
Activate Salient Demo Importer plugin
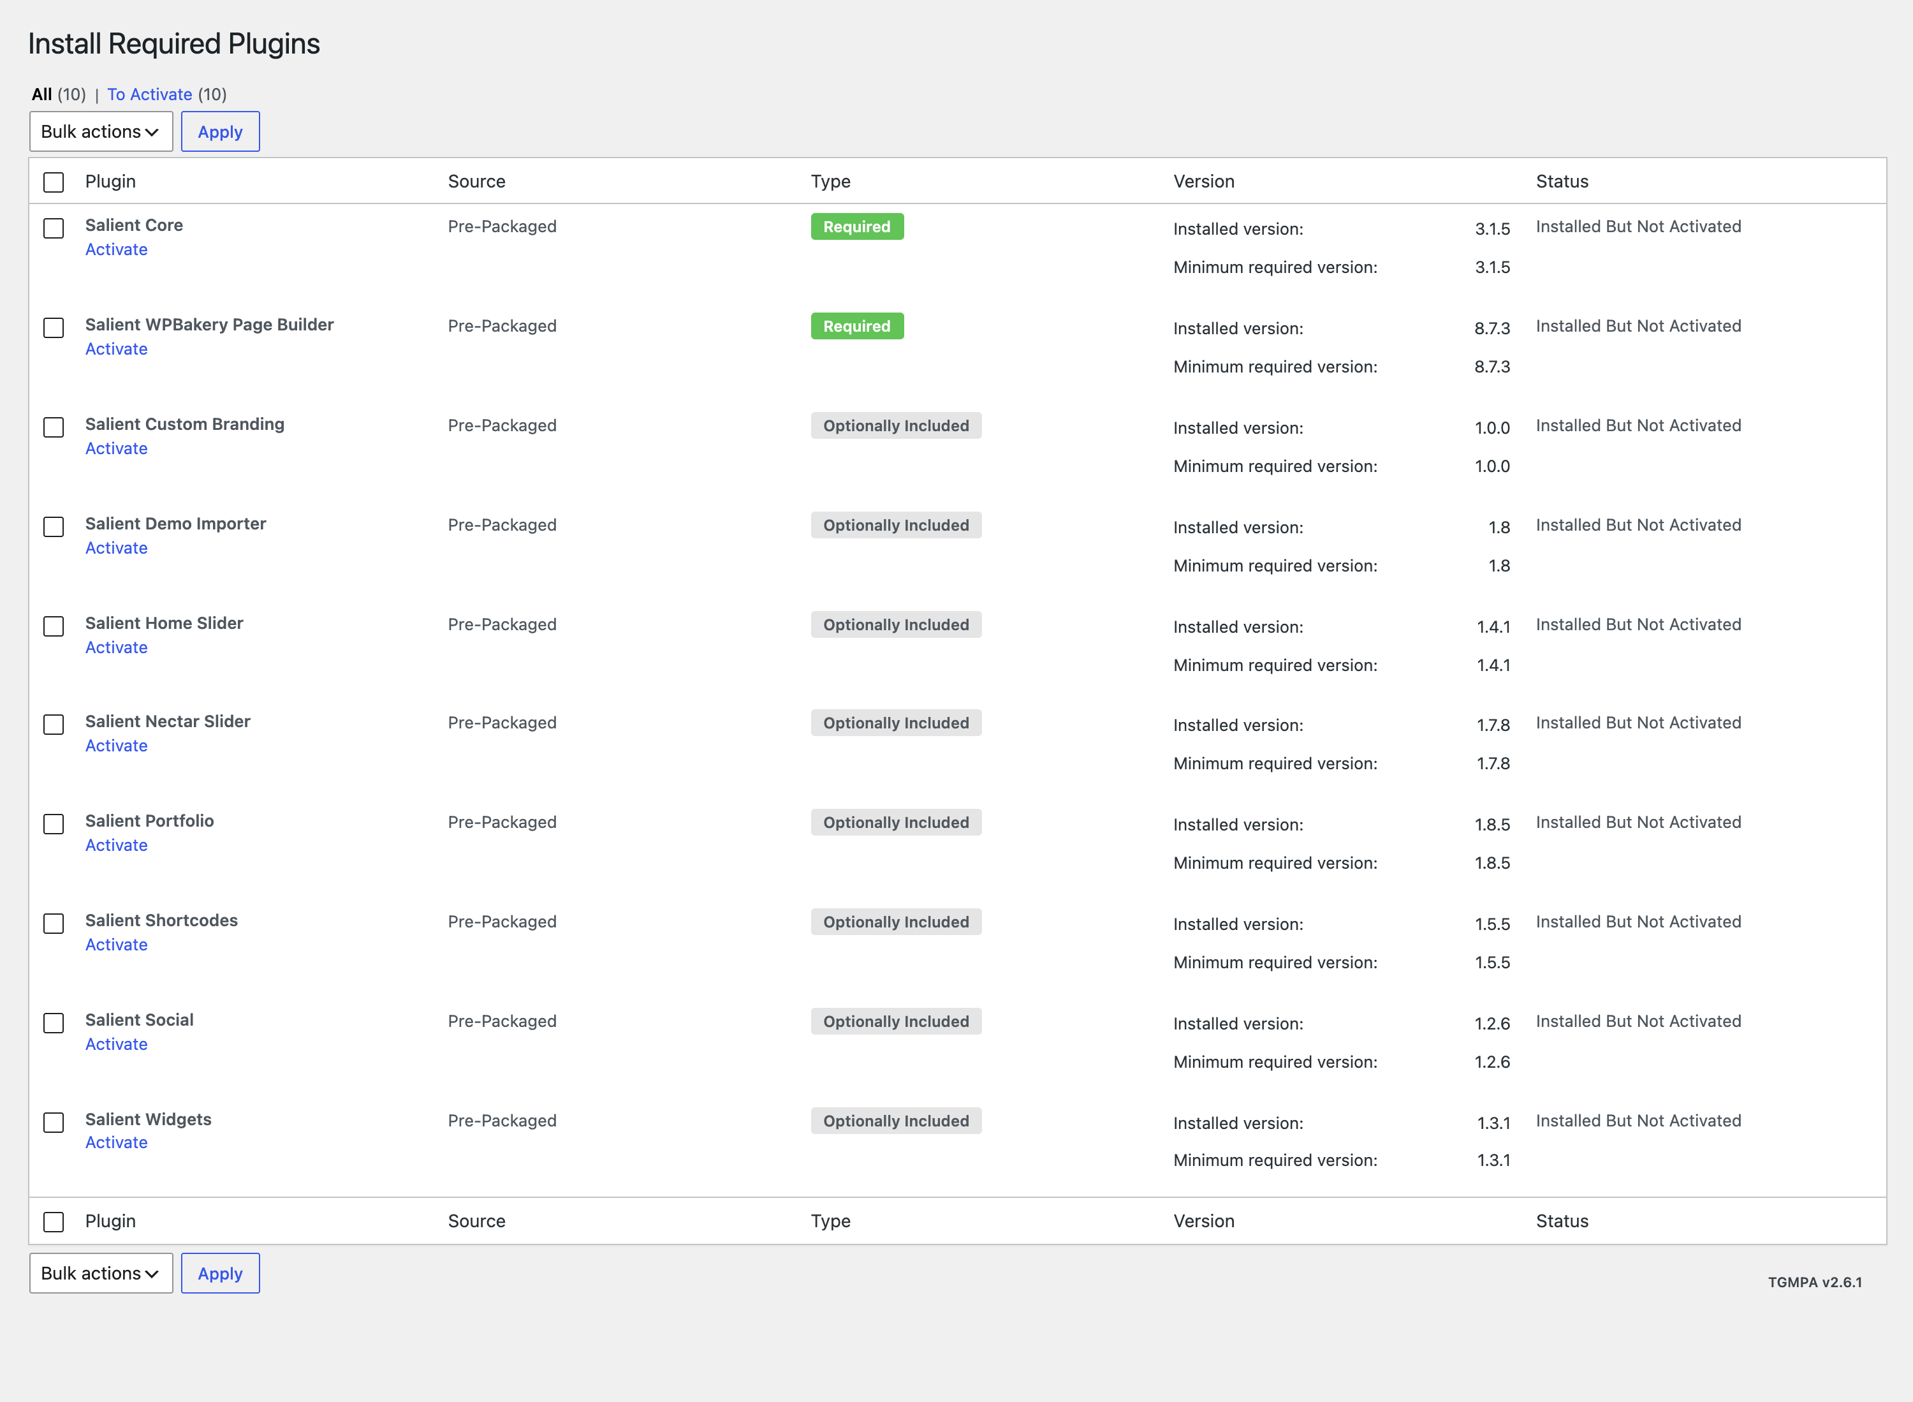pyautogui.click(x=116, y=549)
